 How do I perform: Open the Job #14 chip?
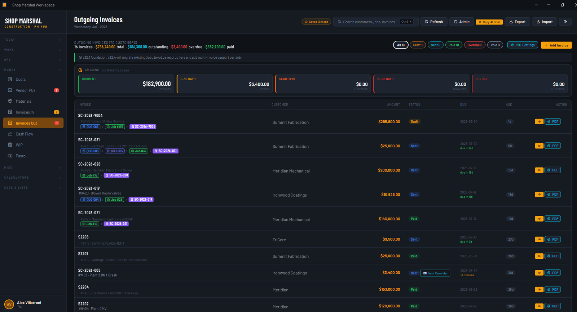90,224
